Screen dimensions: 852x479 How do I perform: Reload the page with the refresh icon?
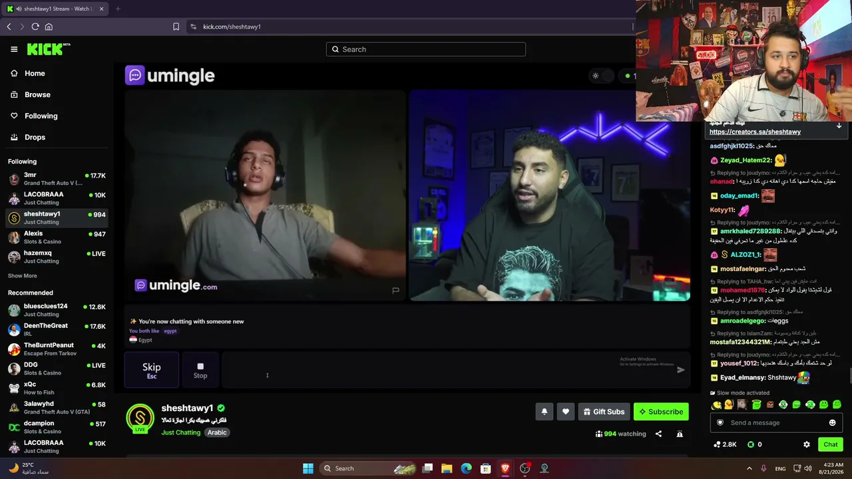point(35,27)
